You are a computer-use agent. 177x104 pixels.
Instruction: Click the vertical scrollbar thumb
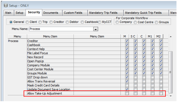(x=171, y=72)
